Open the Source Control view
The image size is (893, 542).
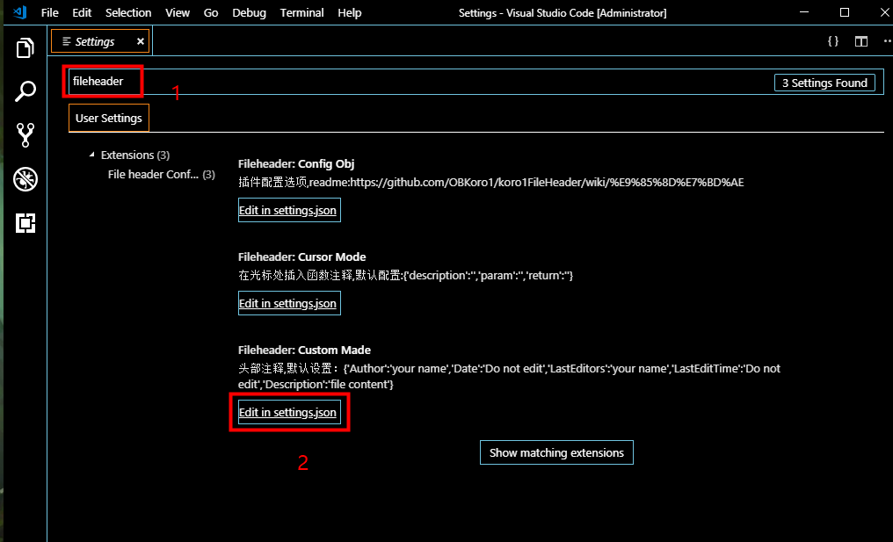(x=25, y=135)
